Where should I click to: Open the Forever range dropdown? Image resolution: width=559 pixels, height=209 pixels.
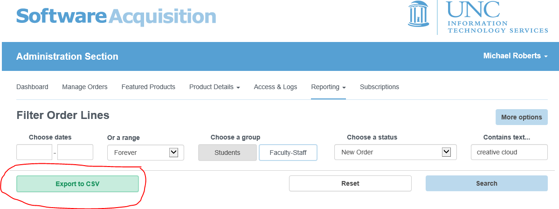click(x=145, y=152)
